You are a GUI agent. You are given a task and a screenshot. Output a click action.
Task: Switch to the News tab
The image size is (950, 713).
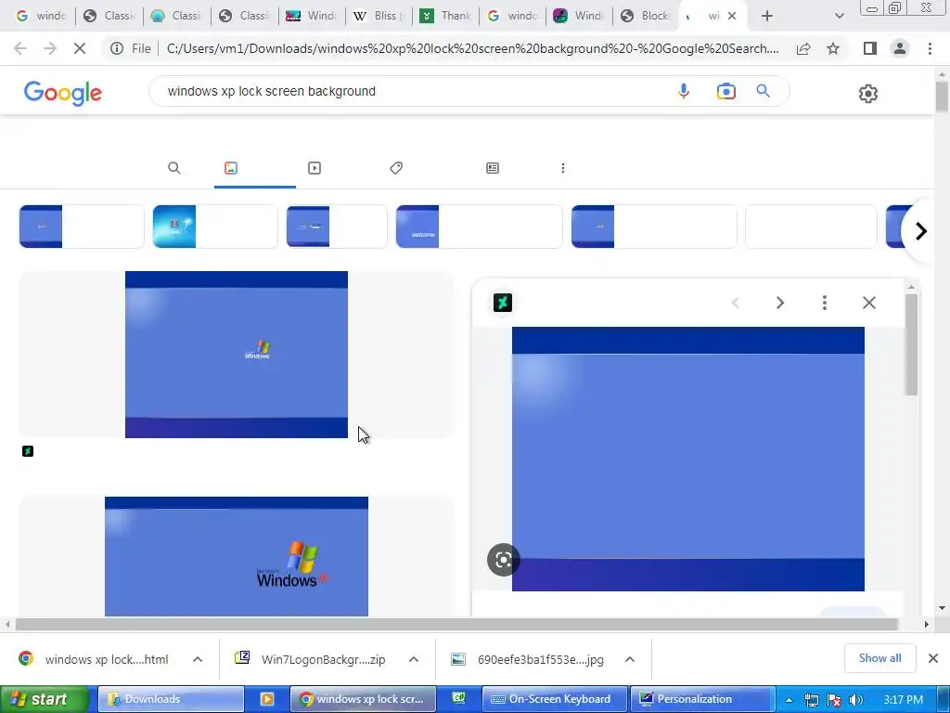(x=493, y=168)
